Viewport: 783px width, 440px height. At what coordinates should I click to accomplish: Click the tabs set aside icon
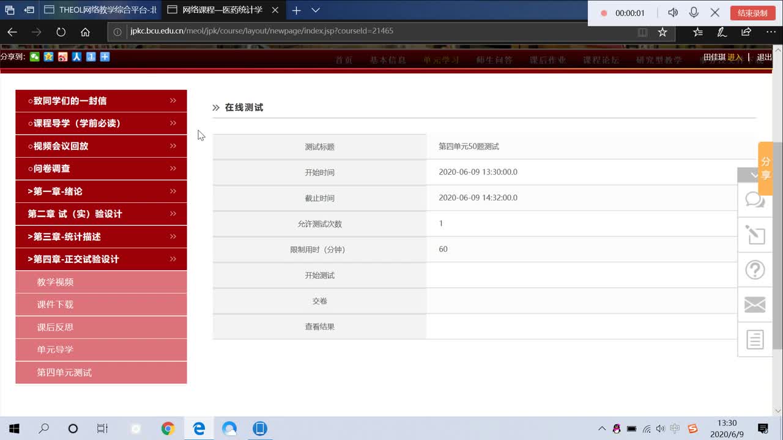pos(10,10)
